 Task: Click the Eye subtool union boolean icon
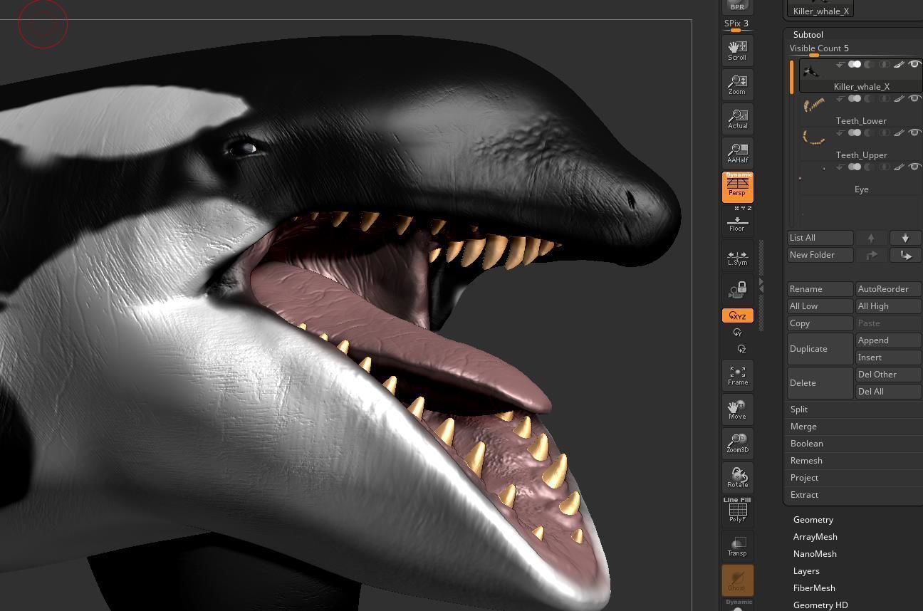[854, 167]
